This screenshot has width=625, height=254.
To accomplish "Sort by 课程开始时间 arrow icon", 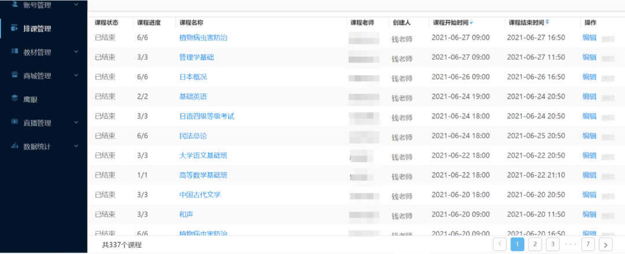I will point(472,23).
